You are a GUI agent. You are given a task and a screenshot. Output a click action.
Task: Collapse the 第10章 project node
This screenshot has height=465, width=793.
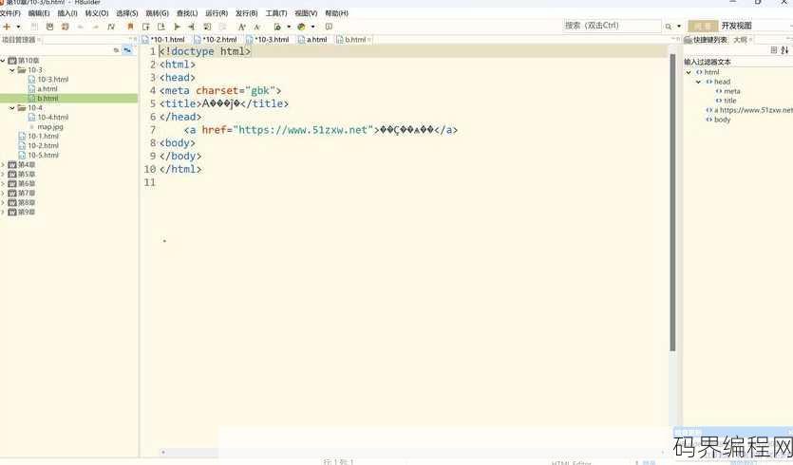(x=3, y=61)
